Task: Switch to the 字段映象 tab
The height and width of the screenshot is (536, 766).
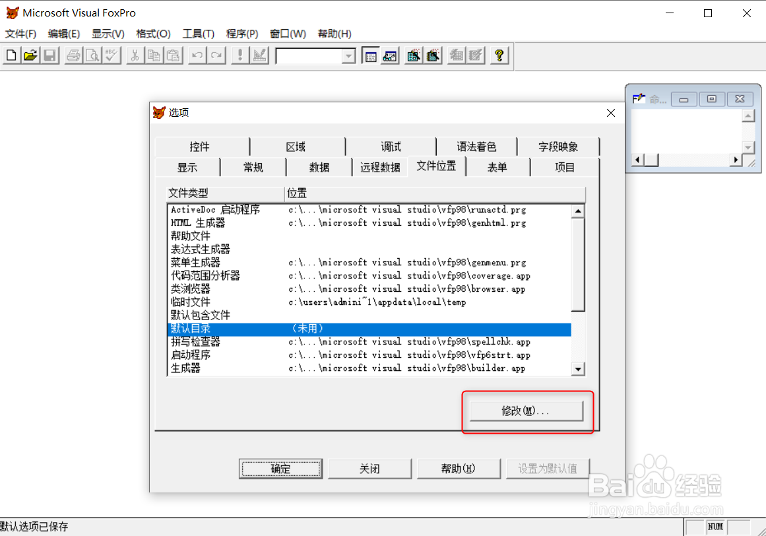Action: (558, 147)
